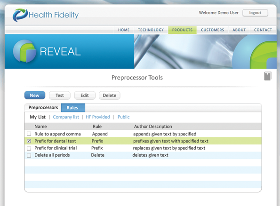The height and width of the screenshot is (206, 280).
Task: Tick the Delete all periods checkbox
Action: tap(29, 155)
